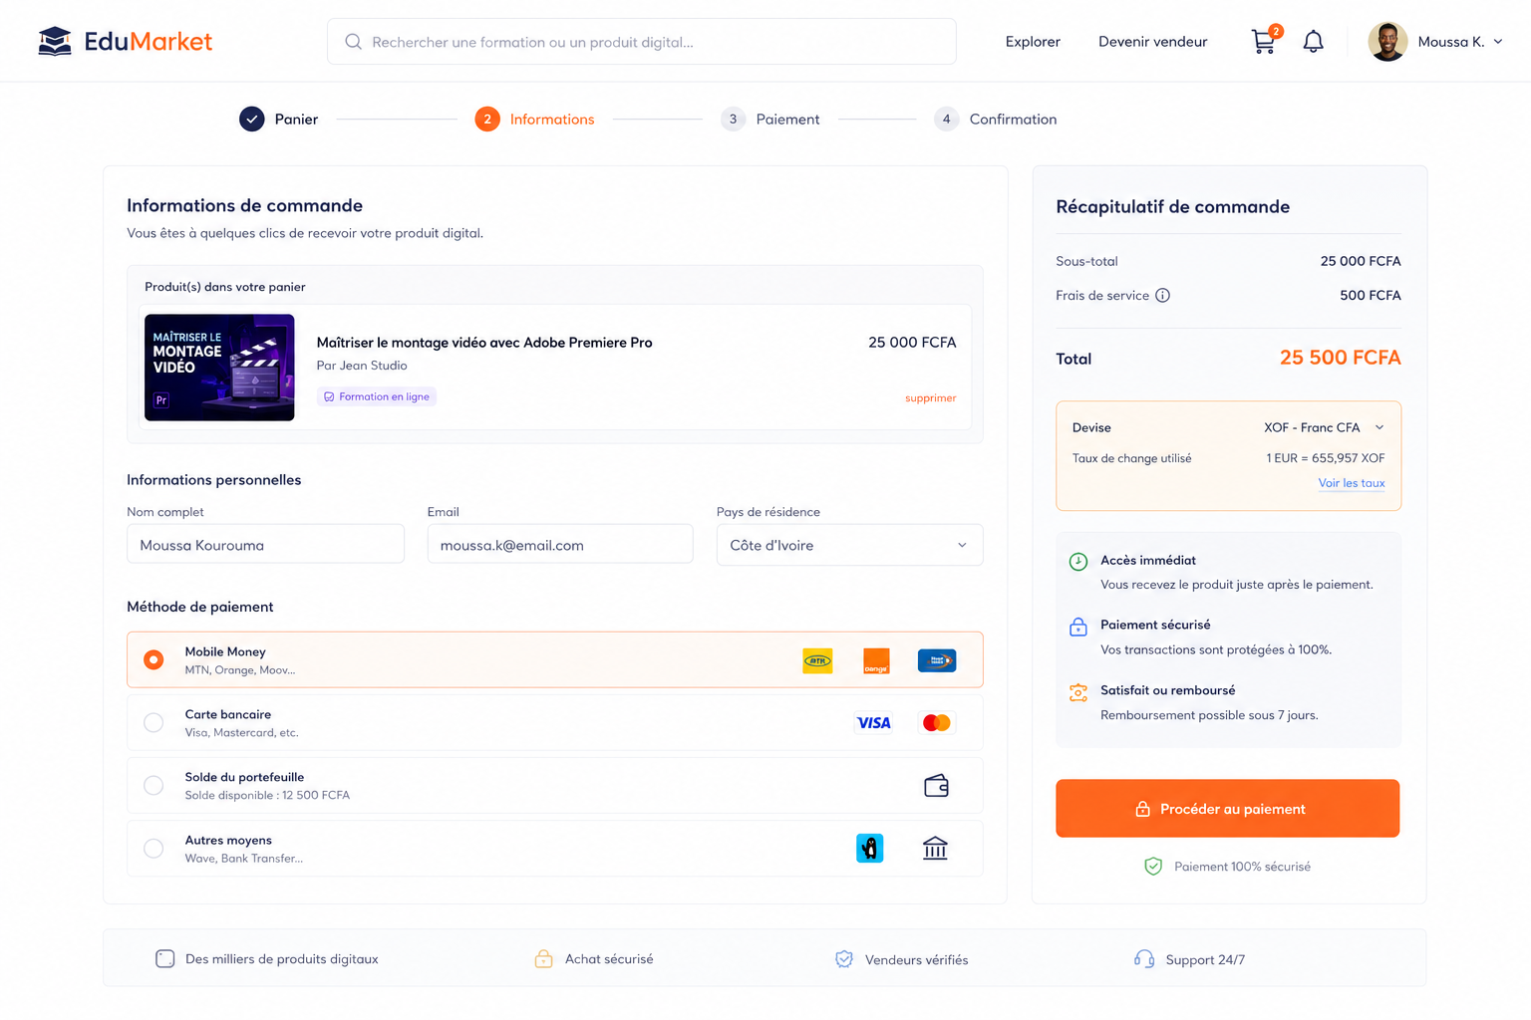1531x1020 pixels.
Task: Click the search field for formations
Action: 642,42
